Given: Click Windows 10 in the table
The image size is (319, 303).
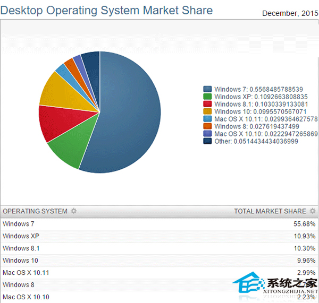Looking at the screenshot, I should pyautogui.click(x=20, y=261).
